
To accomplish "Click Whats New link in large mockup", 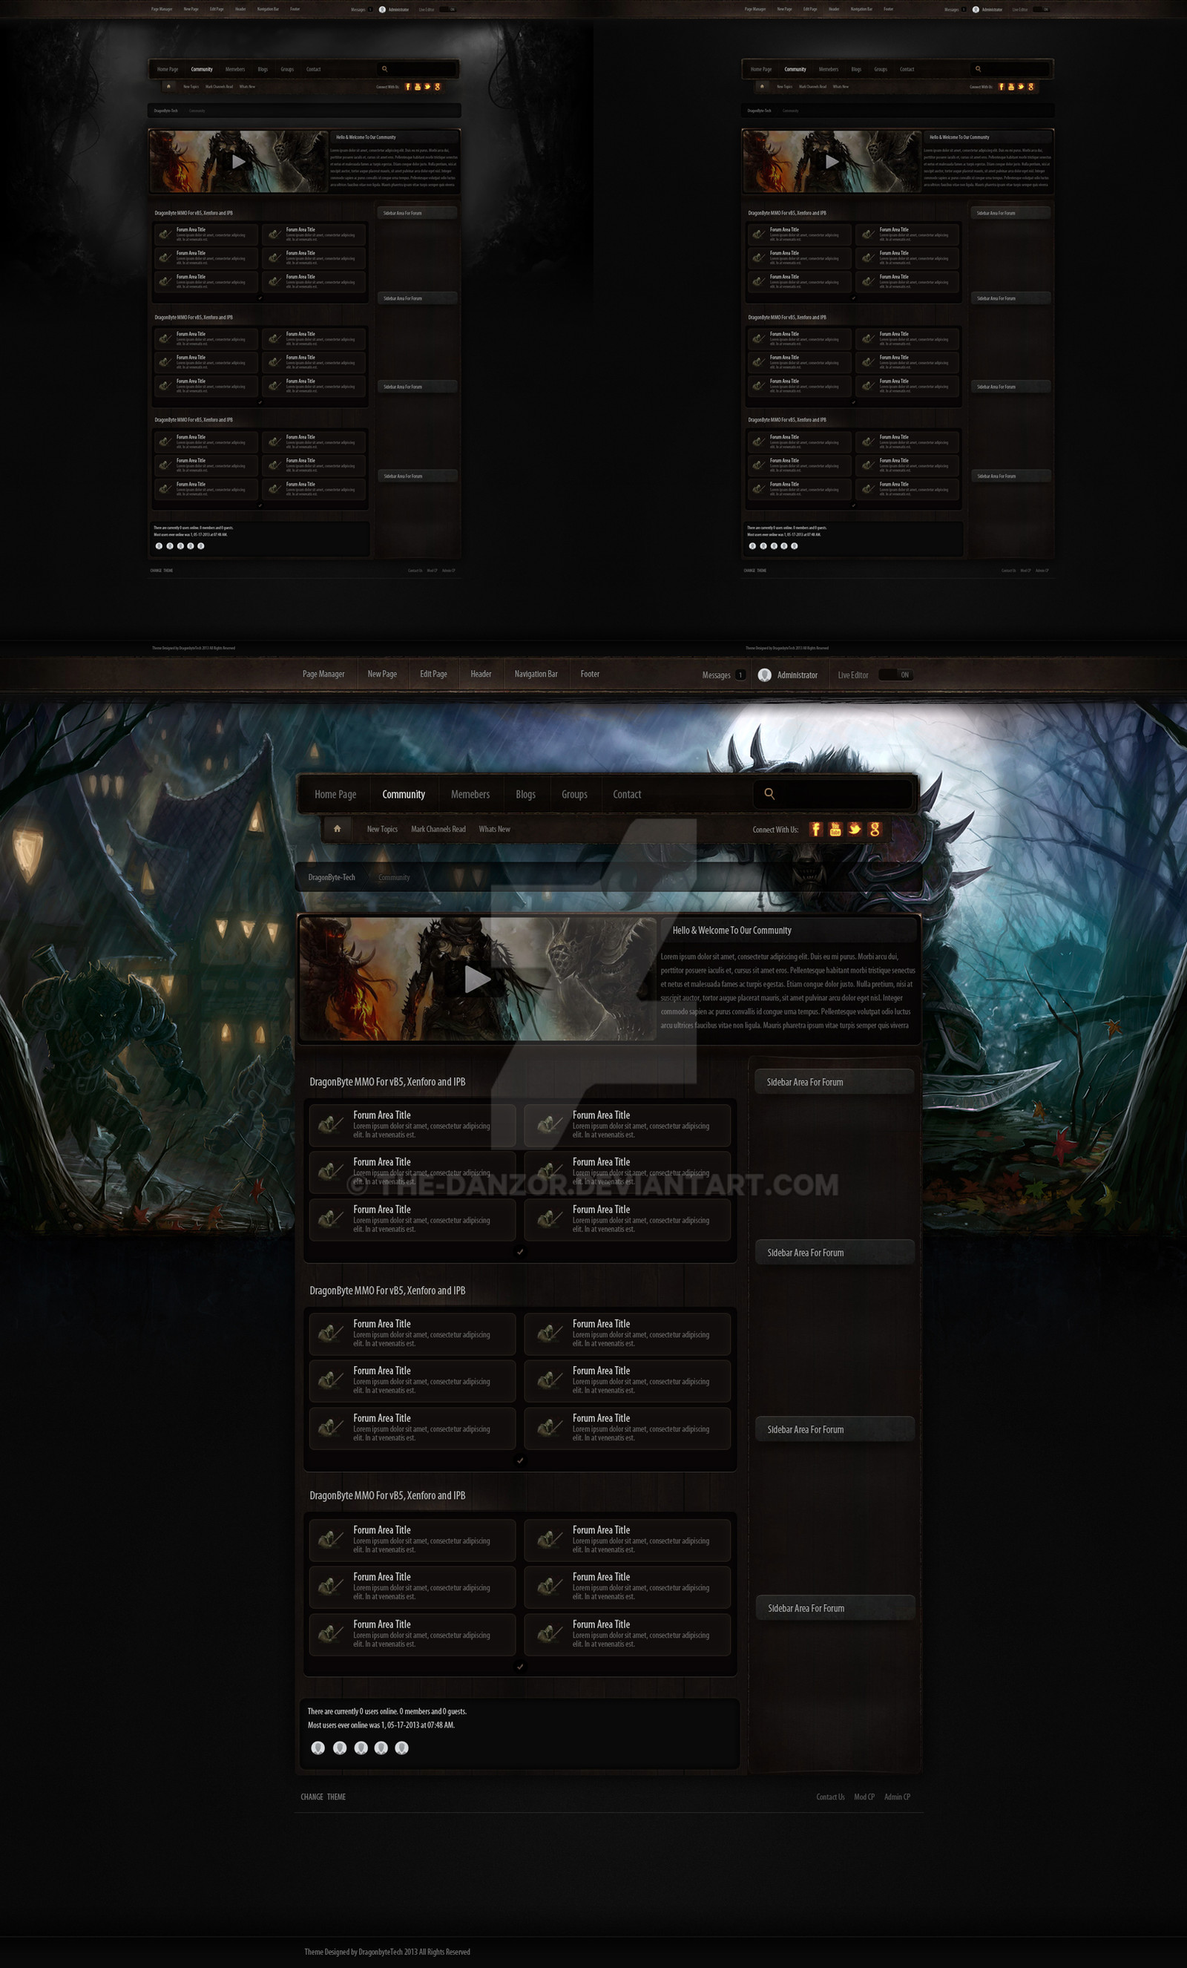I will click(x=494, y=829).
